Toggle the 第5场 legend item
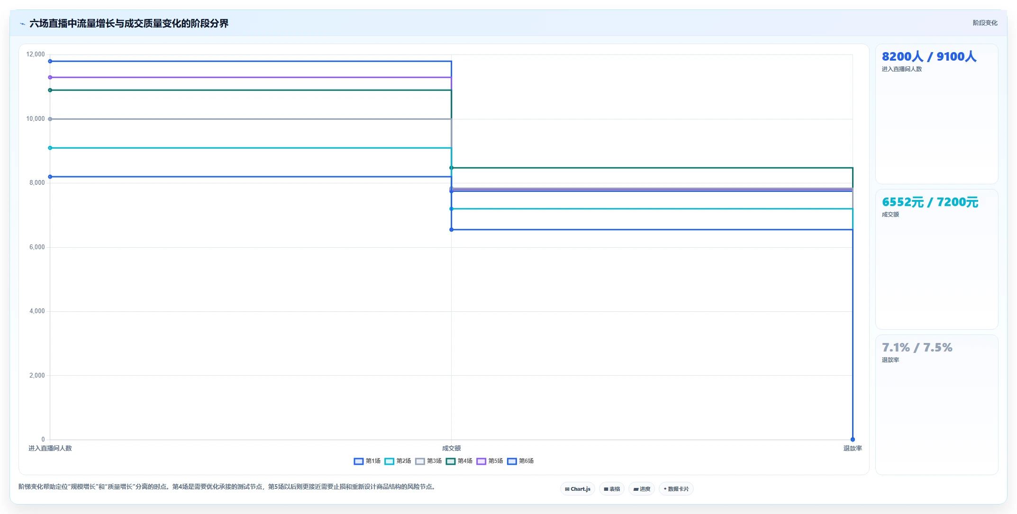The image size is (1017, 514). coord(490,461)
